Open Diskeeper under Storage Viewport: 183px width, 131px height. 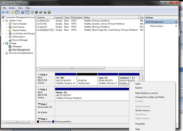(17, 46)
